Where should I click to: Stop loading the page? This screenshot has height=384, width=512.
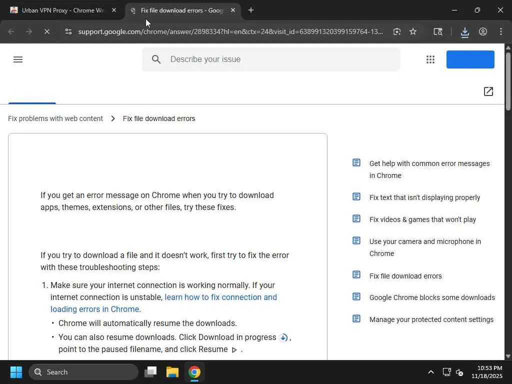[46, 31]
